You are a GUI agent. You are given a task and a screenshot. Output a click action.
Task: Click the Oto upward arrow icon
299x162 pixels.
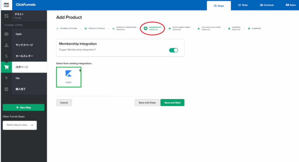(x=6, y=78)
